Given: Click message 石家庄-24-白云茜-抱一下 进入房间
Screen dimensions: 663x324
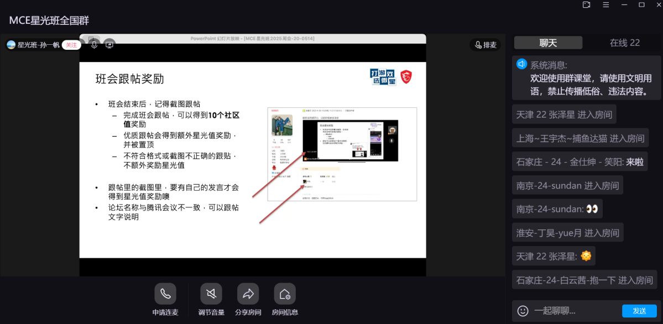Looking at the screenshot, I should 584,280.
